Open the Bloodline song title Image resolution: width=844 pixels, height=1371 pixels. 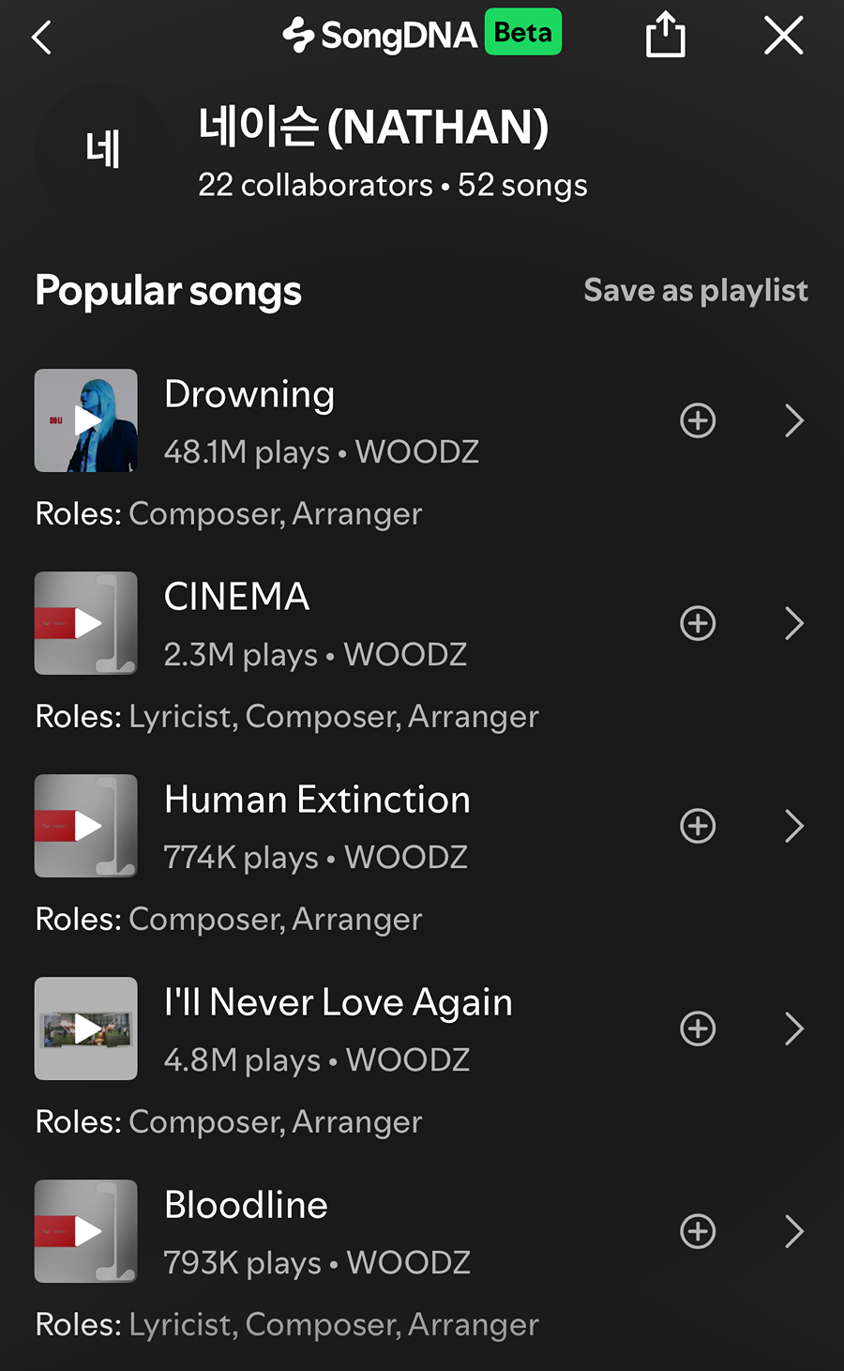246,1205
